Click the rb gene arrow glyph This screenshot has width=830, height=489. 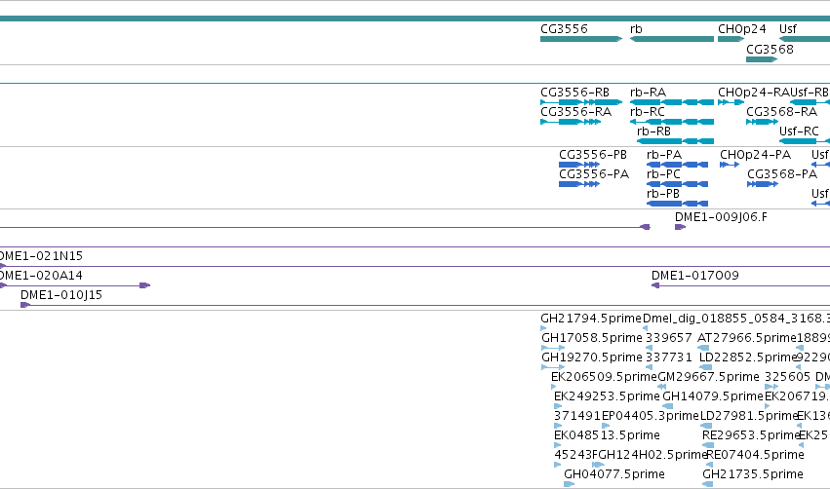672,39
